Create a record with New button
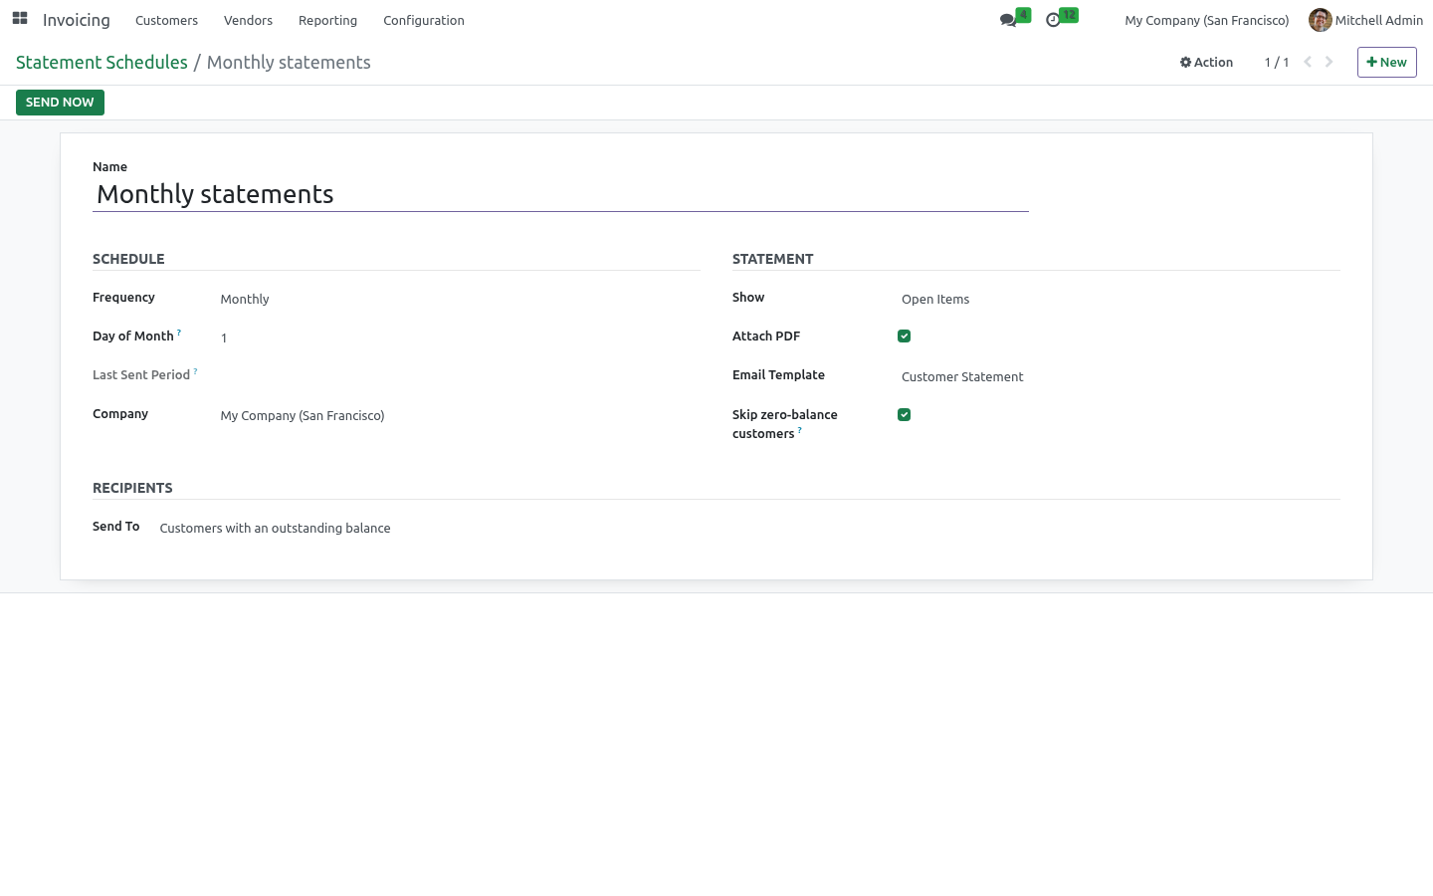The image size is (1433, 896). pyautogui.click(x=1386, y=62)
